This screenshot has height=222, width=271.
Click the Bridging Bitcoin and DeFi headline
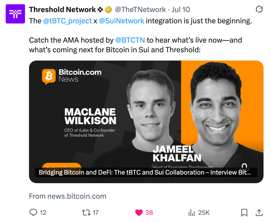click(145, 172)
